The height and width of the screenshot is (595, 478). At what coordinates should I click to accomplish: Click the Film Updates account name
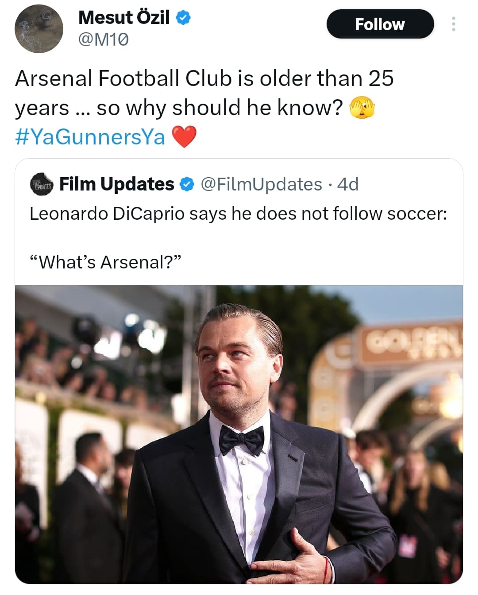[x=117, y=184]
